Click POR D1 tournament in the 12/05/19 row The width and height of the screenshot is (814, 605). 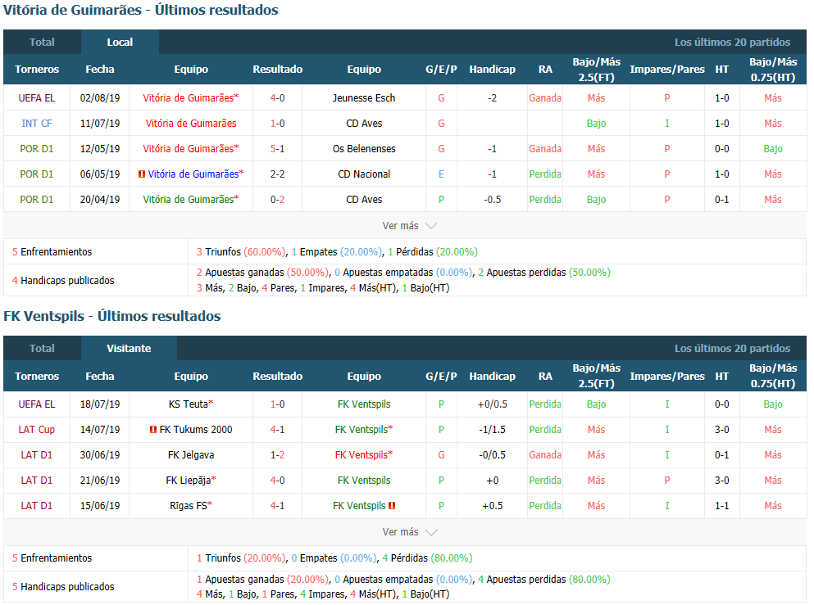[x=36, y=149]
